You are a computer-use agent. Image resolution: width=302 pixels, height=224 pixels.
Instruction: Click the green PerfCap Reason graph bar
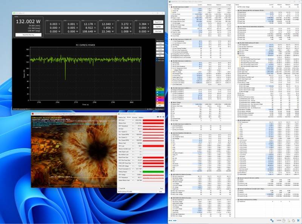pos(153,172)
